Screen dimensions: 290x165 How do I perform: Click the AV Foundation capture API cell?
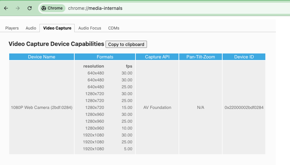coord(157,108)
